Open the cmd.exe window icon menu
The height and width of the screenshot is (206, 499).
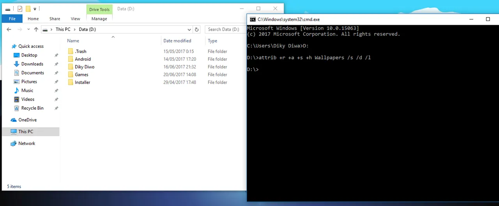point(253,19)
